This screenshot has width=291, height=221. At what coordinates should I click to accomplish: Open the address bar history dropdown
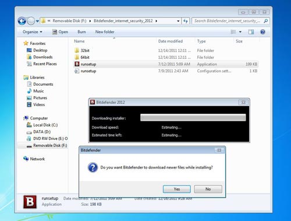(x=178, y=21)
